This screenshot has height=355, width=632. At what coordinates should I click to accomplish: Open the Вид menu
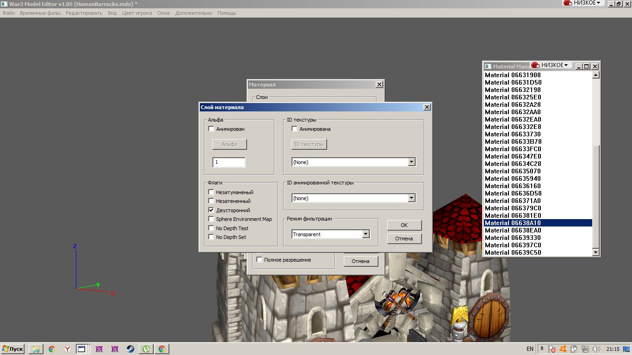click(x=112, y=13)
